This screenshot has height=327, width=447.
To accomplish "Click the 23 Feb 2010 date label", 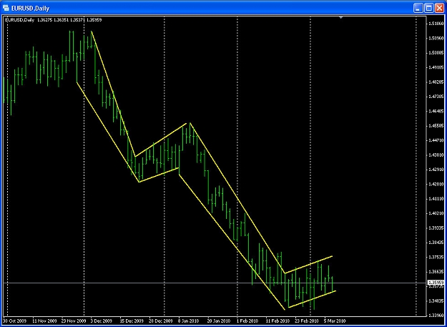I will point(306,321).
